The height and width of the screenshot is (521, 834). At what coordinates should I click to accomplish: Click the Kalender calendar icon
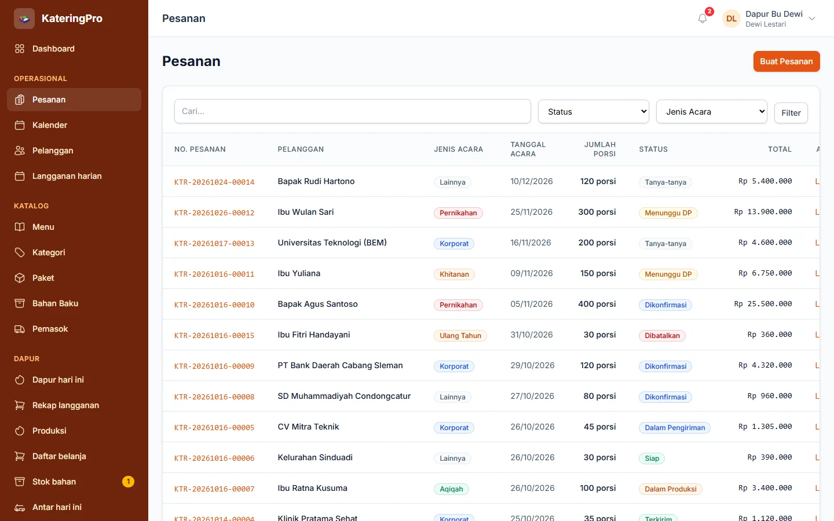coord(20,125)
